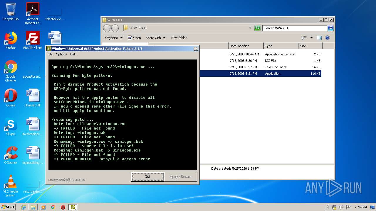Launch Skype from desktop

click(11, 127)
